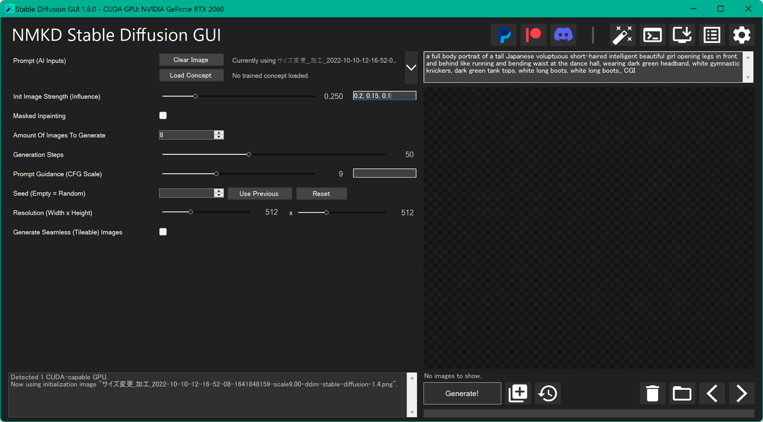Open the model download manager icon

pos(682,35)
